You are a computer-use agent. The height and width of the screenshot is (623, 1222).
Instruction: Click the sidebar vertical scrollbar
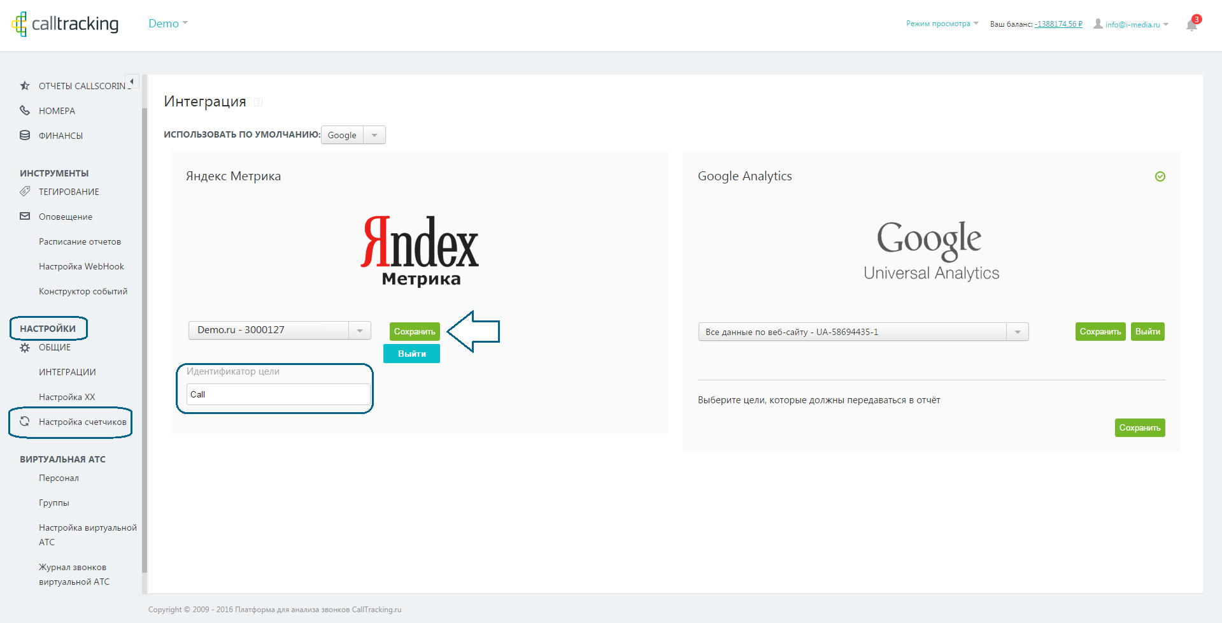pyautogui.click(x=145, y=341)
